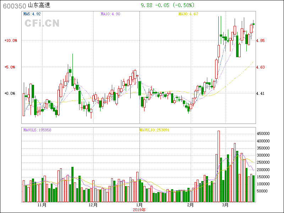Click the CFi.CN watermark logo
Image resolution: width=284 pixels, height=213 pixels.
pos(42,23)
